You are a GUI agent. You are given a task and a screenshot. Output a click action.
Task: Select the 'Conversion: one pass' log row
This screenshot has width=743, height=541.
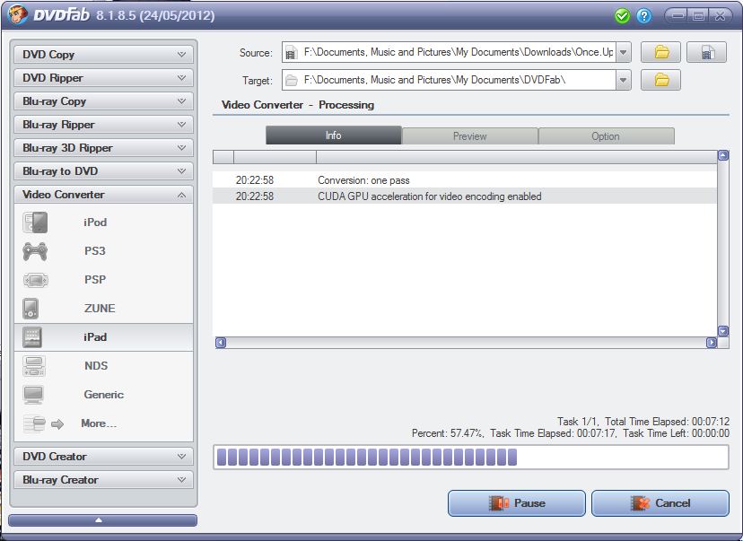pyautogui.click(x=465, y=180)
